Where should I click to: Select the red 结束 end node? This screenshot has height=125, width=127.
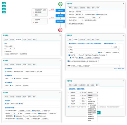pos(60,30)
